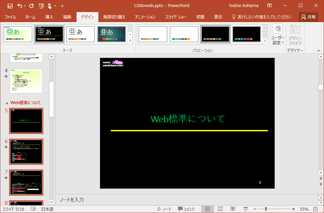Choose the last black variation swatch
Image resolution: width=324 pixels, height=213 pixels.
246,34
